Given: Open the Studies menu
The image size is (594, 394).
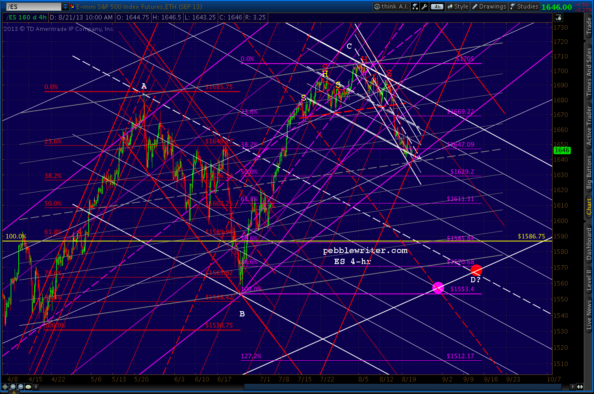Looking at the screenshot, I should pyautogui.click(x=524, y=6).
